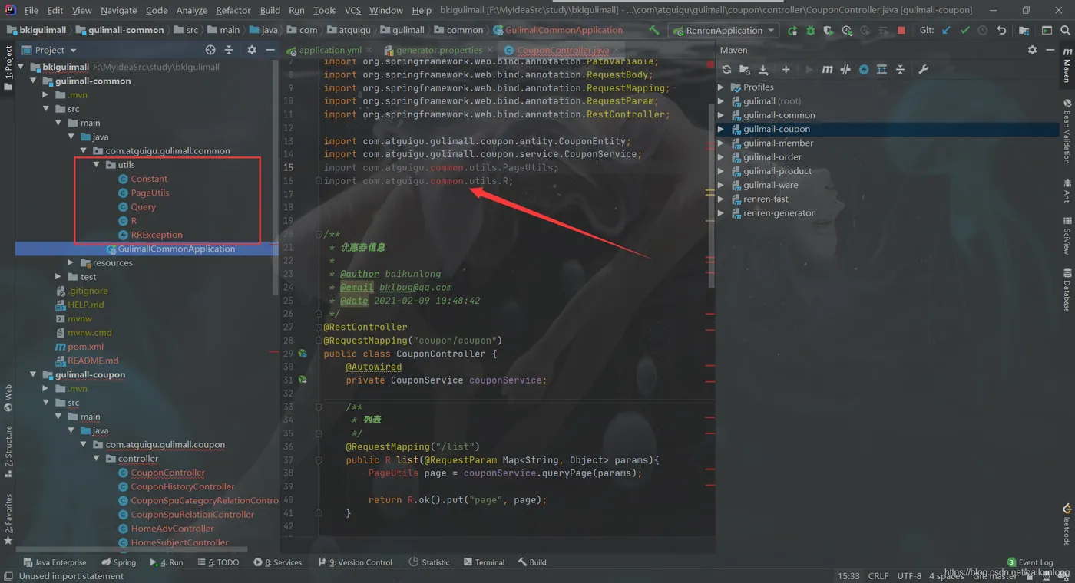
Task: Click the Profiler run icon in toolbar
Action: coord(847,31)
